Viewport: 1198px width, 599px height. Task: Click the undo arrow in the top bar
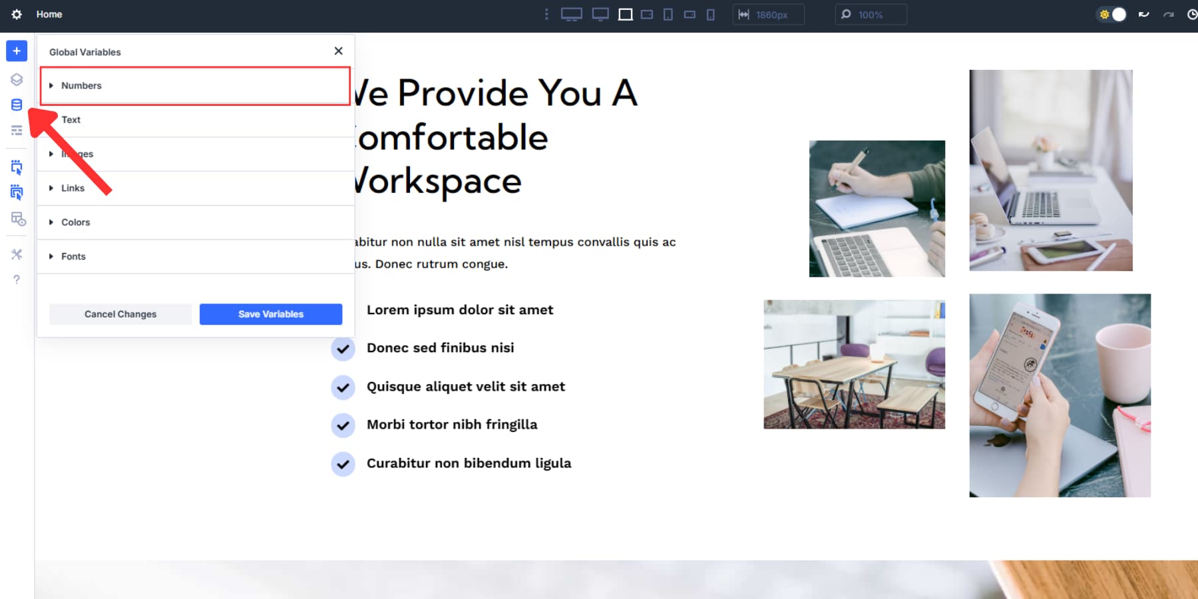coord(1143,13)
